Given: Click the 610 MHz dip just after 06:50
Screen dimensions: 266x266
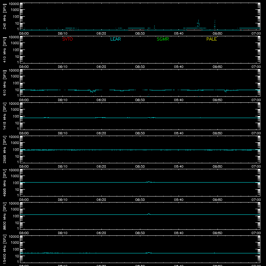Looking at the screenshot, I should click(226, 91).
